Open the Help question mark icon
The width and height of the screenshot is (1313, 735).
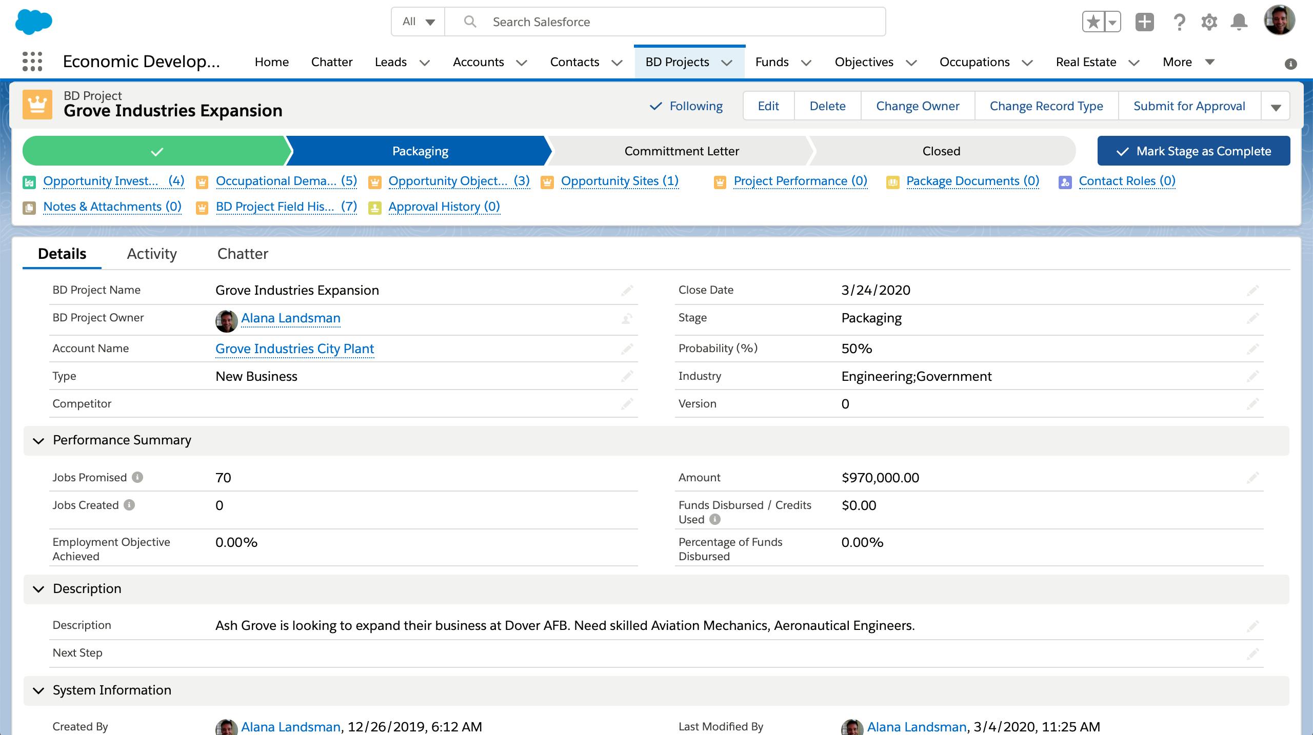(x=1179, y=22)
